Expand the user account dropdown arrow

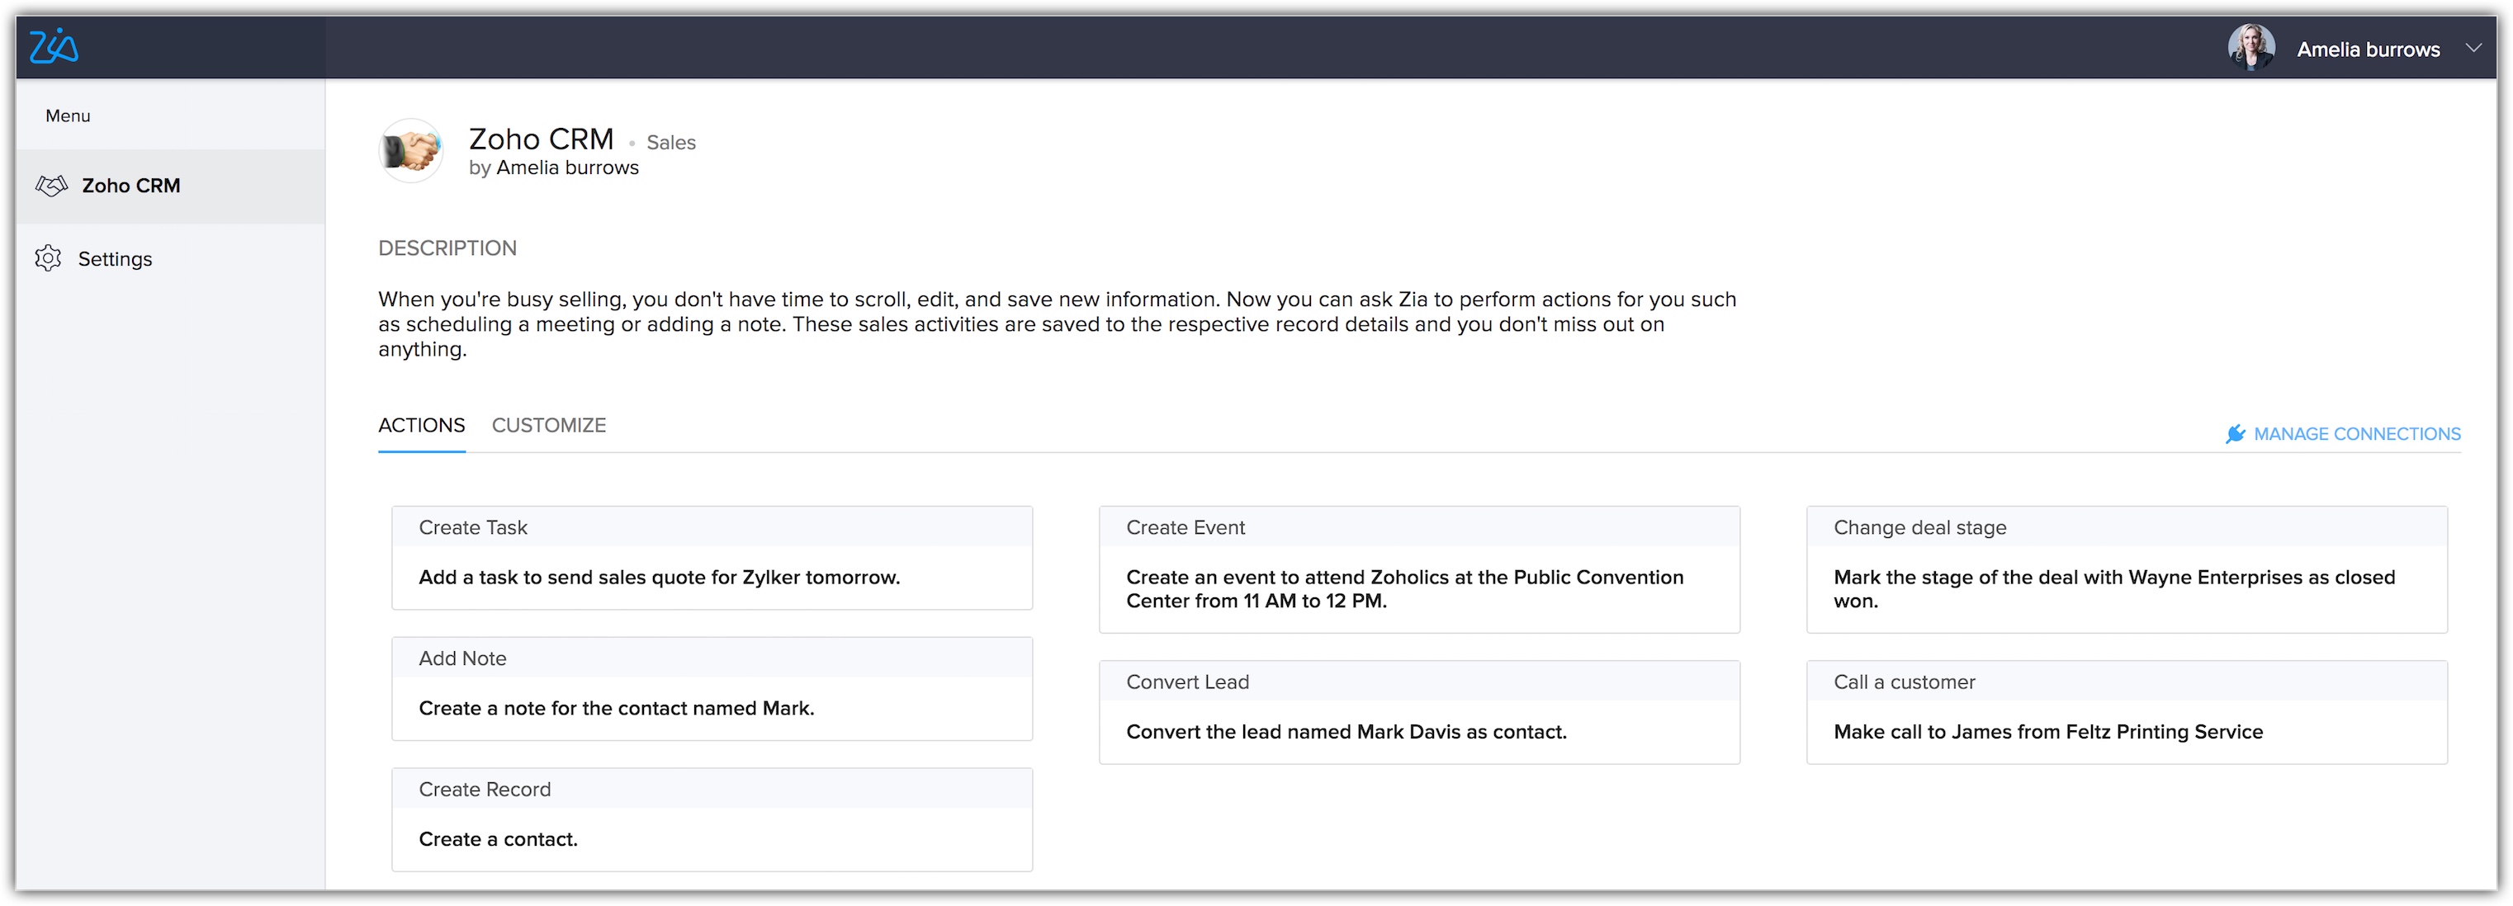(x=2473, y=48)
